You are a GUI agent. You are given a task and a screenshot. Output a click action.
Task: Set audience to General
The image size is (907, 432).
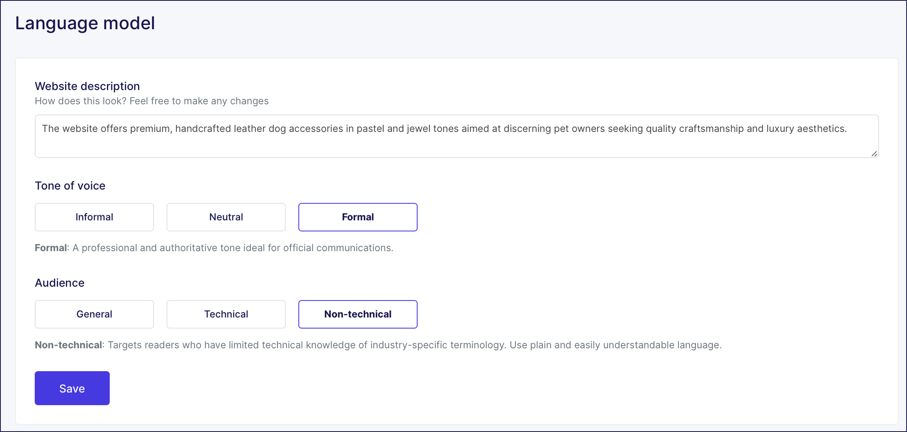(x=94, y=314)
